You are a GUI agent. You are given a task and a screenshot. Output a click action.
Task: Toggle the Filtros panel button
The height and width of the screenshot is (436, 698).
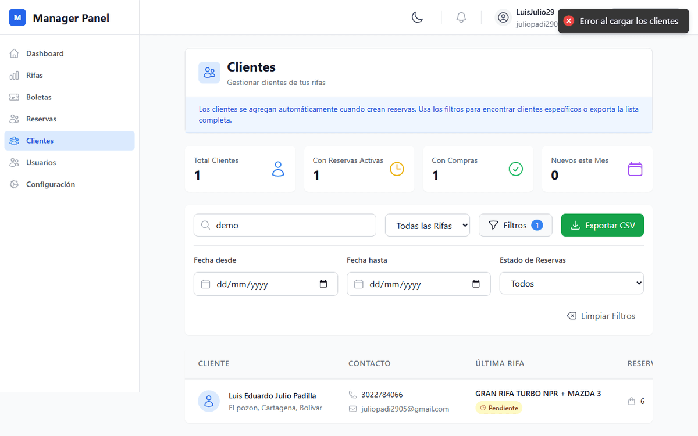pos(515,226)
